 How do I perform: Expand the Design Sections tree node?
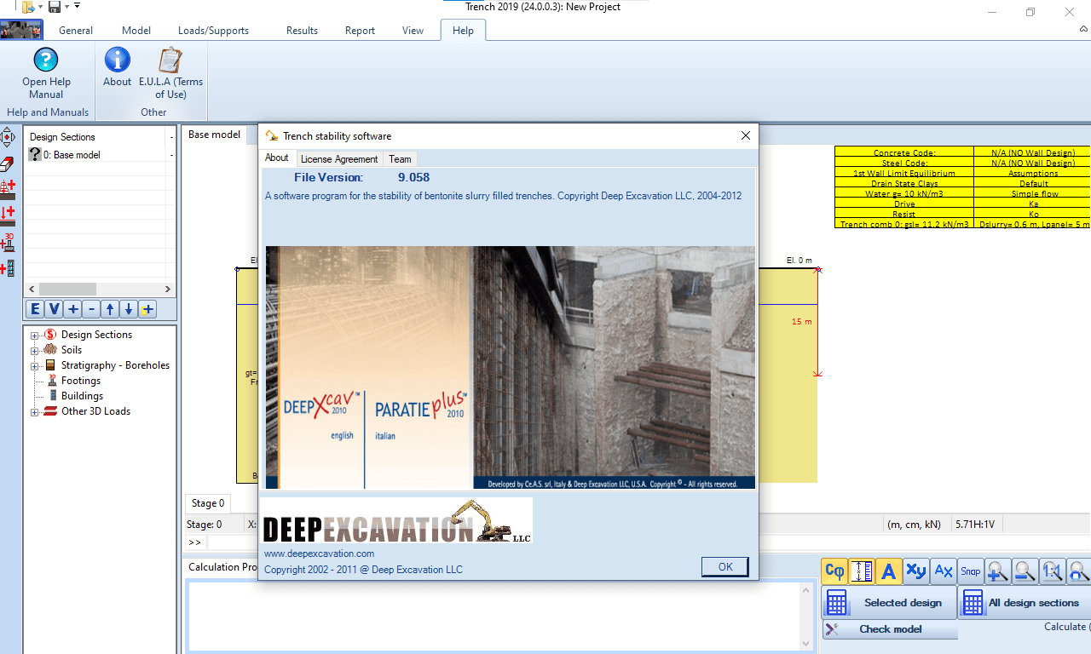tap(35, 336)
